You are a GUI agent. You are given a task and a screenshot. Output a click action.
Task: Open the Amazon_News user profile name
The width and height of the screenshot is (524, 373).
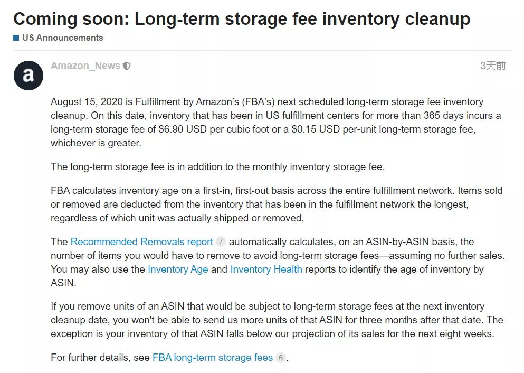[x=85, y=66]
